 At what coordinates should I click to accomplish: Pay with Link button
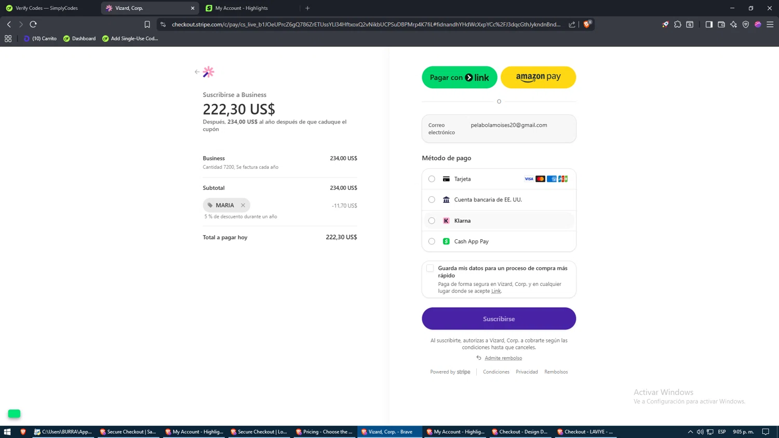click(x=459, y=77)
